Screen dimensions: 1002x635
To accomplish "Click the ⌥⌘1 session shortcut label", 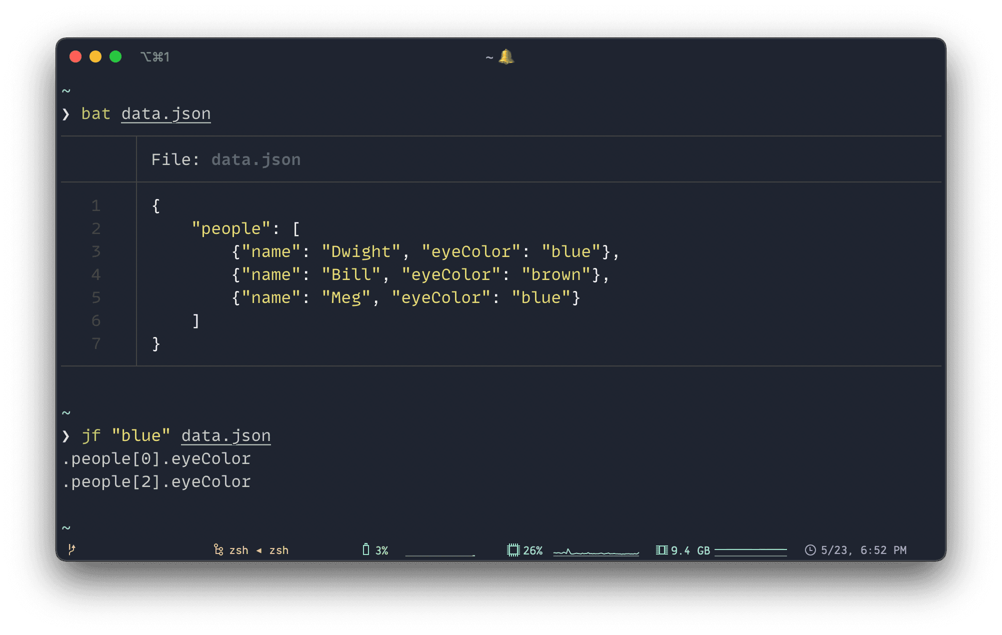I will 155,57.
